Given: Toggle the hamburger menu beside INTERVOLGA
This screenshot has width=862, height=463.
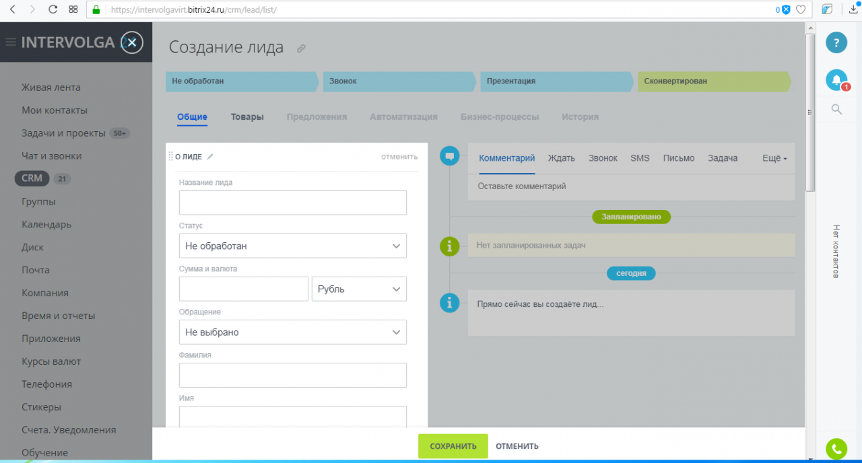Looking at the screenshot, I should click(11, 42).
